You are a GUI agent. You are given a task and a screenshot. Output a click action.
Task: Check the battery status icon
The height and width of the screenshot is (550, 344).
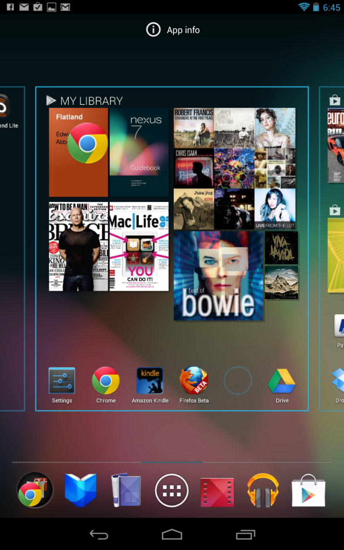(316, 7)
